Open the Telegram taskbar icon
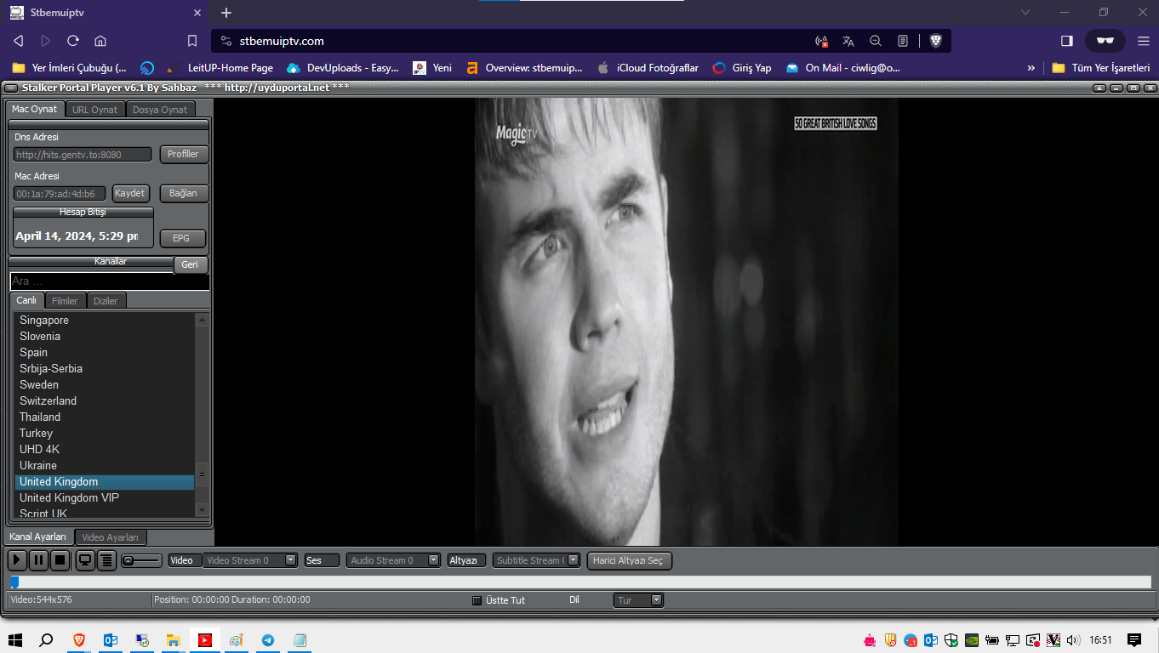The image size is (1159, 653). pos(268,640)
